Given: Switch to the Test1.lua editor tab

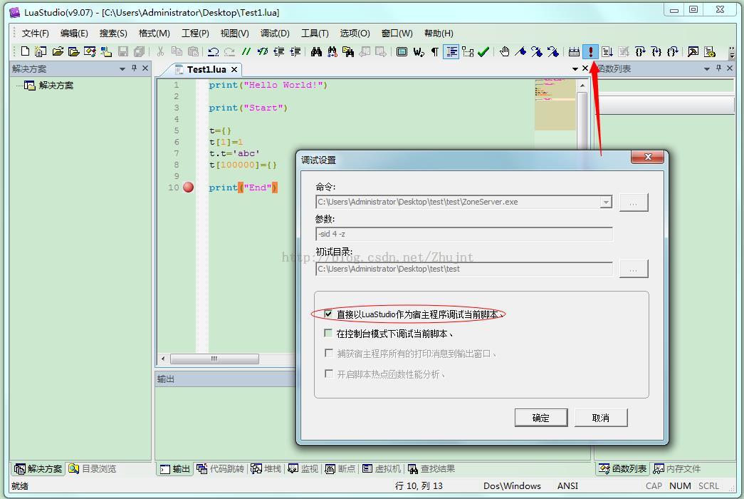Looking at the screenshot, I should (206, 69).
